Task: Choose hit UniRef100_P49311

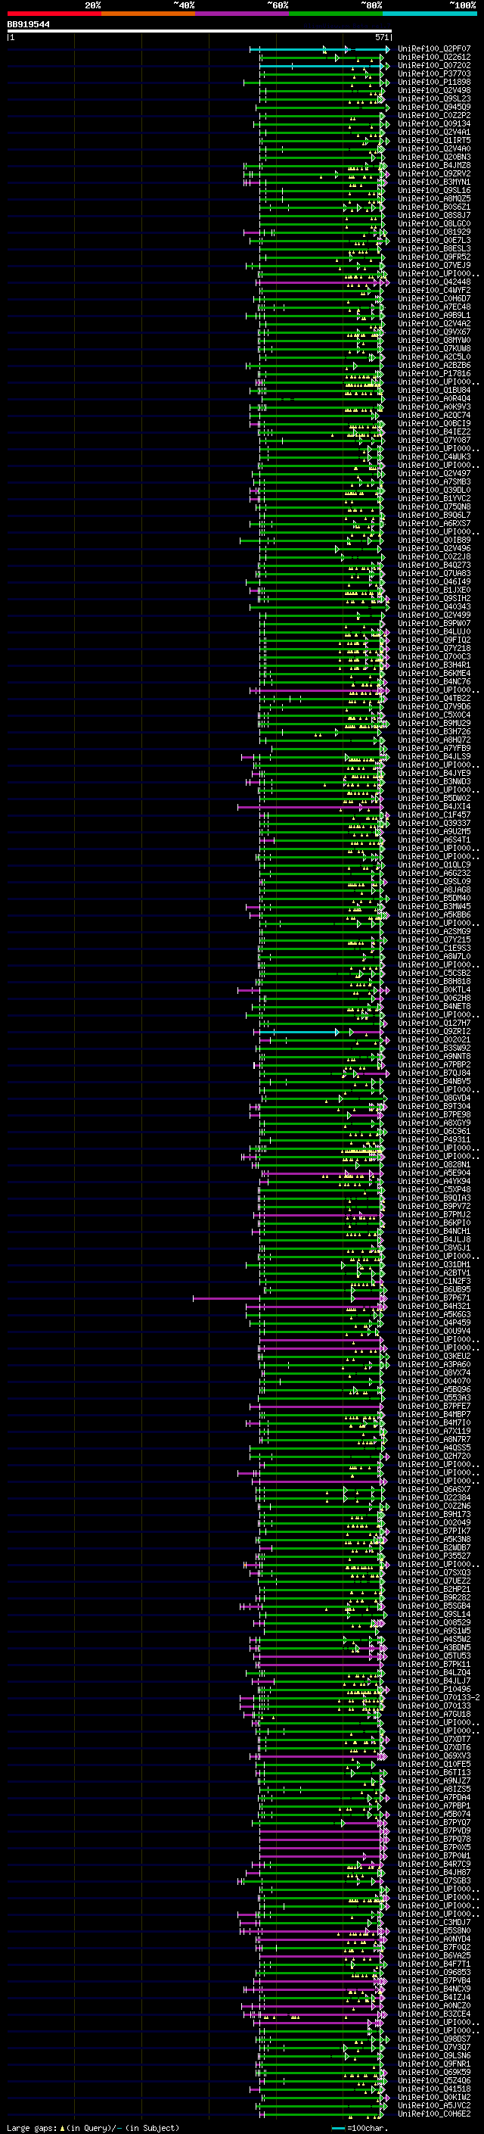Action: coord(433,1139)
